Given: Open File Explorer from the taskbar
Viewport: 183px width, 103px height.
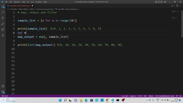Looking at the screenshot, I should pyautogui.click(x=81, y=100).
